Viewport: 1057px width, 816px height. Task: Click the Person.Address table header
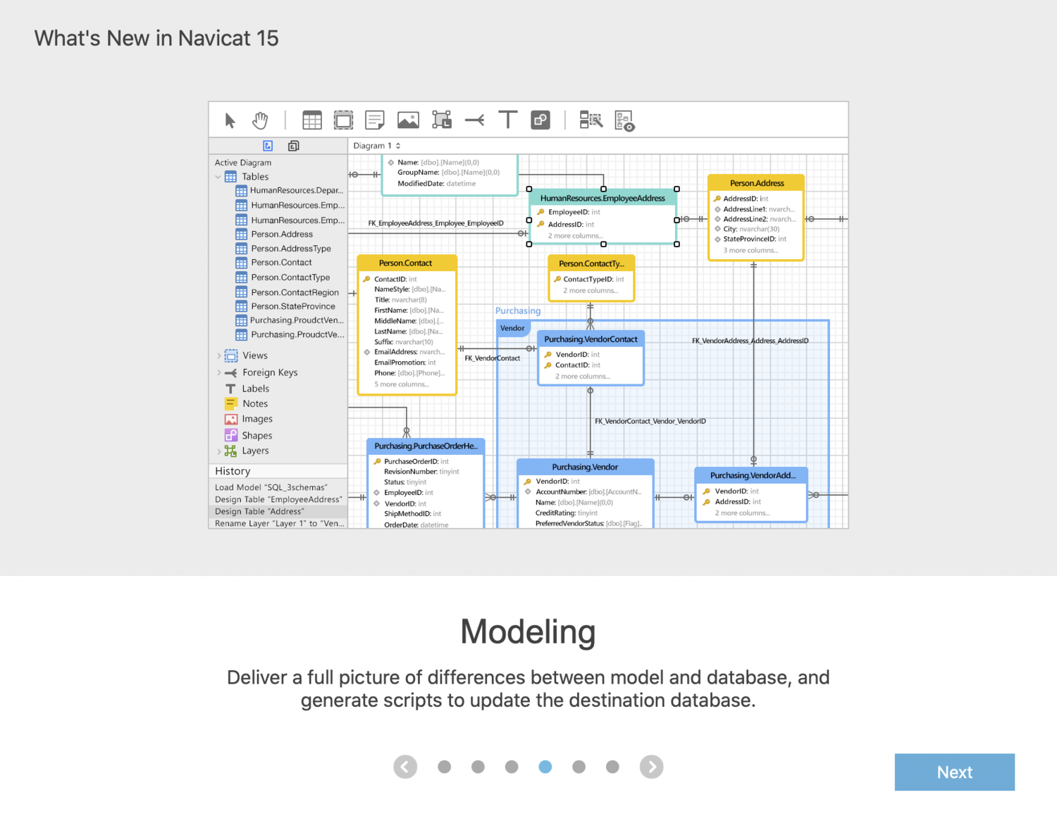click(756, 183)
